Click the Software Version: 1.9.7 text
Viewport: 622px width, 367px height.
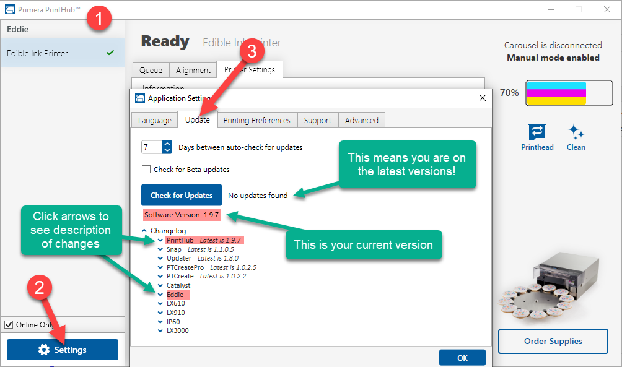tap(182, 215)
